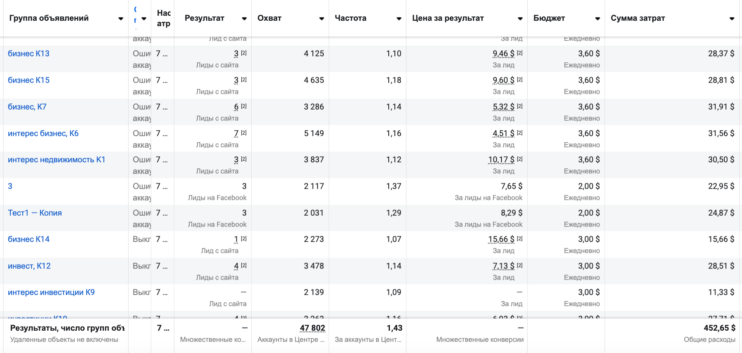Open ad set интерес инвестиции К9
Screen dimensions: 742x353
51,292
